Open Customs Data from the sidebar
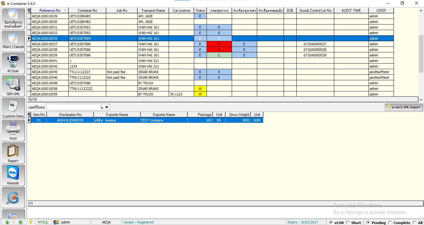 13,108
